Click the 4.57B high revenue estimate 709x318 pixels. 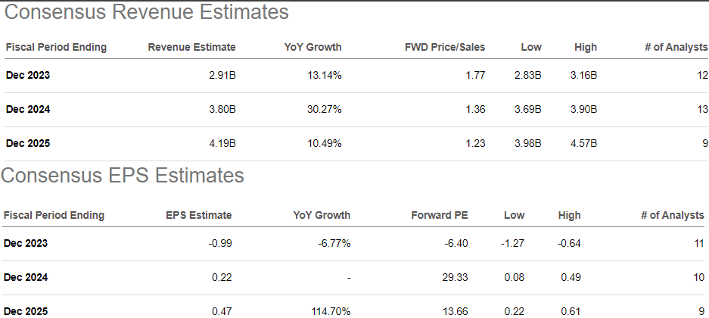pyautogui.click(x=583, y=143)
